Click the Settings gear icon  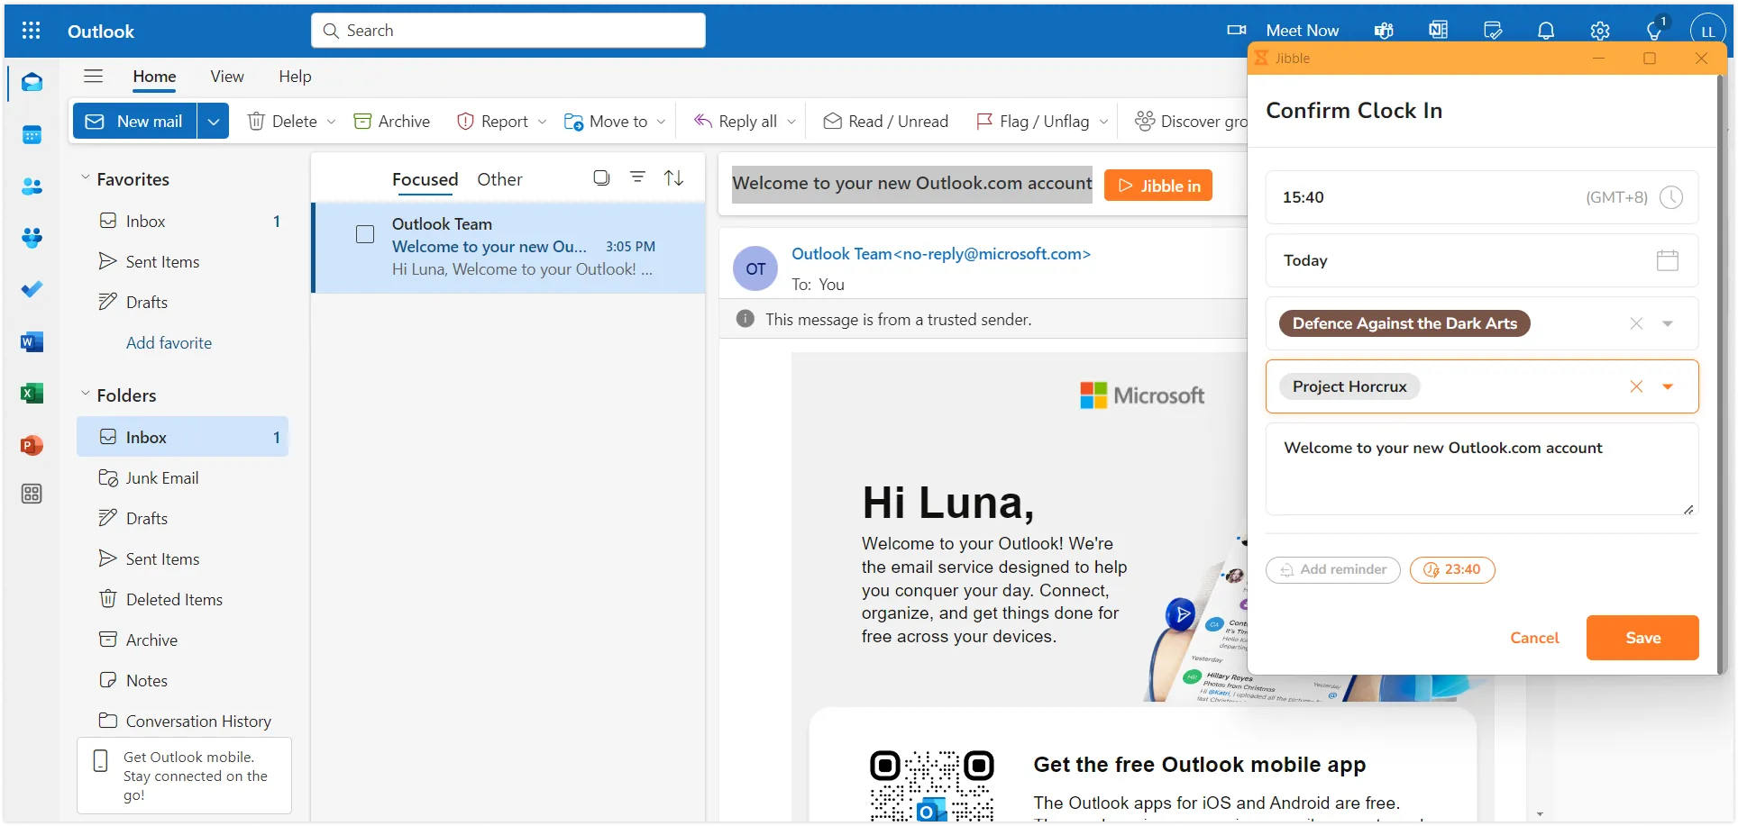pos(1599,32)
